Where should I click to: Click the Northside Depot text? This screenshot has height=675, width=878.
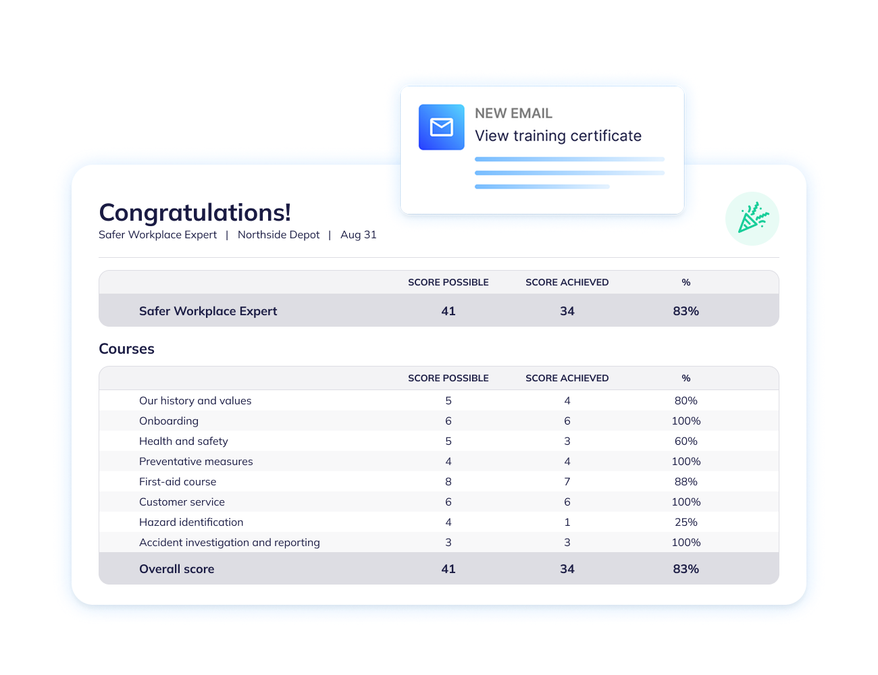[x=279, y=235]
